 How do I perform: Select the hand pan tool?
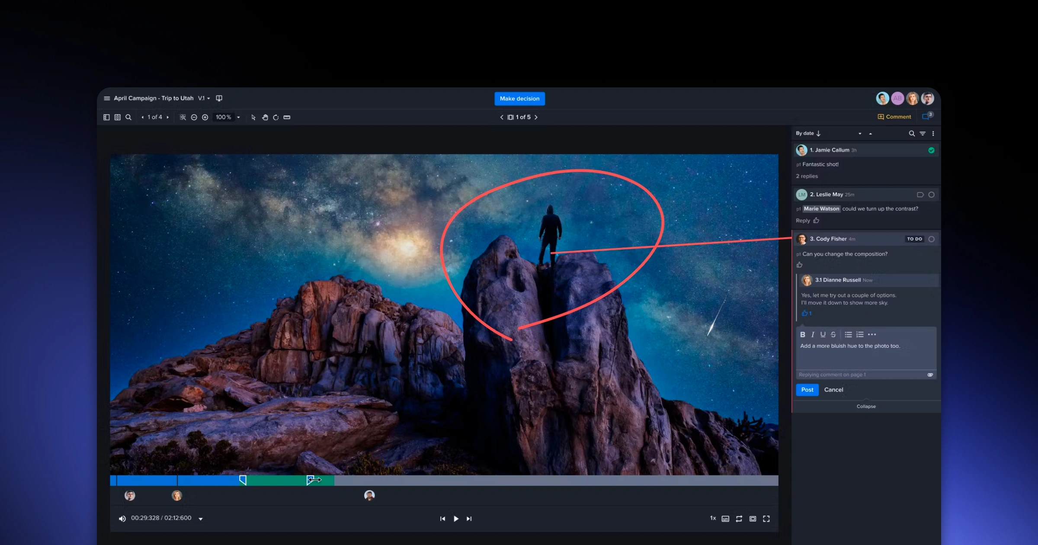click(265, 117)
